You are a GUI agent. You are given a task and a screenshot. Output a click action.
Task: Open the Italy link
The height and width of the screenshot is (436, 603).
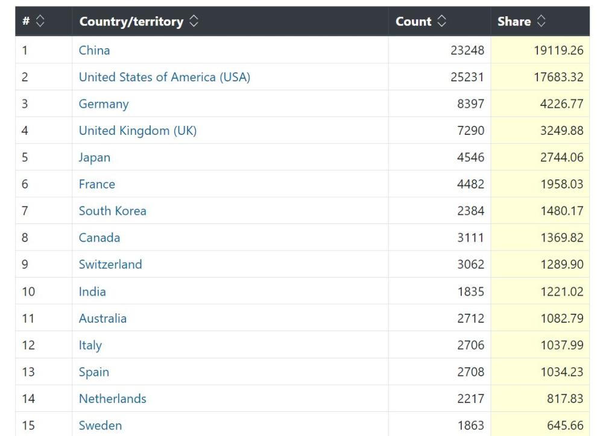[x=90, y=345]
